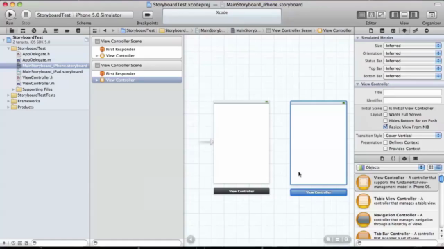Zoom out the storyboard canvas
Image resolution: width=444 pixels, height=249 pixels.
(x=328, y=239)
